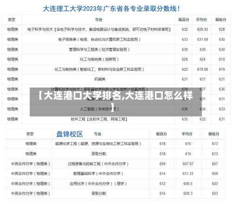Select highest score 622 in 智能化工 row
The height and width of the screenshot is (204, 232).
pyautogui.click(x=185, y=69)
